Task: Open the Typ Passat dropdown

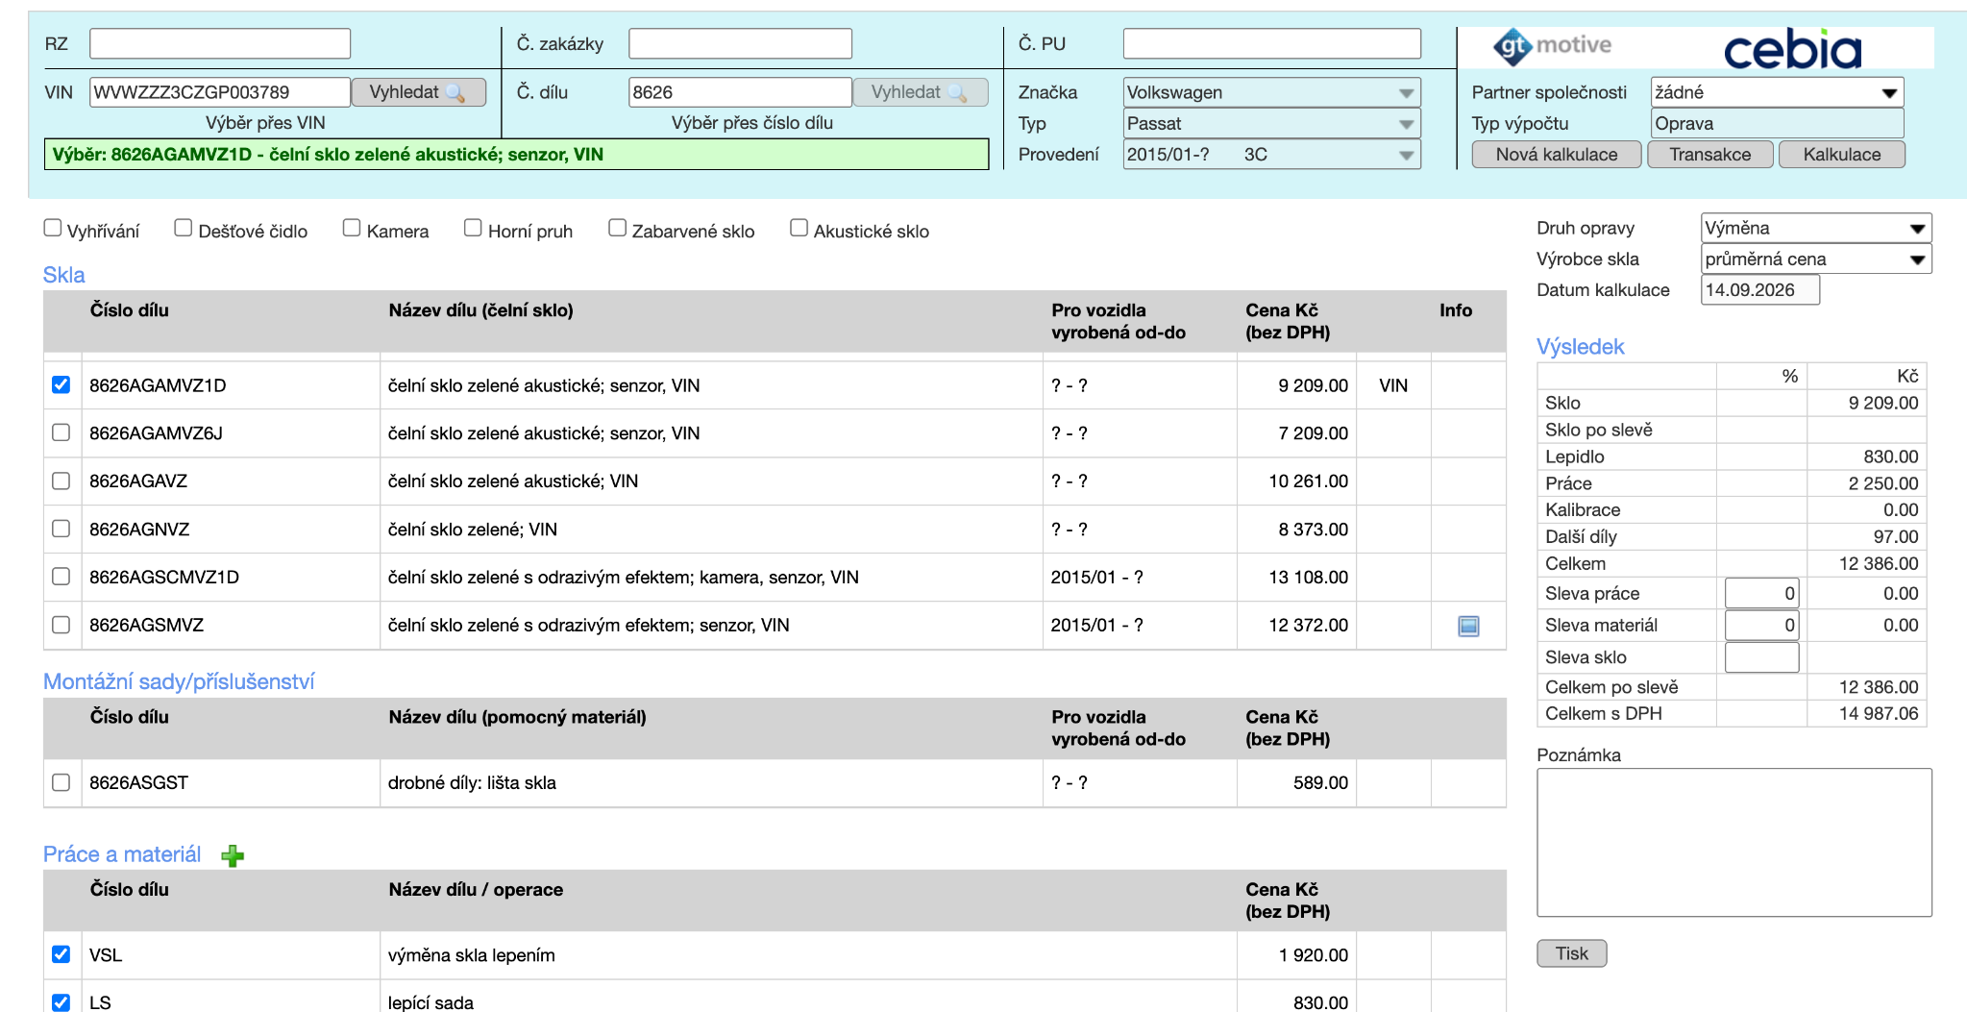Action: [x=1271, y=123]
